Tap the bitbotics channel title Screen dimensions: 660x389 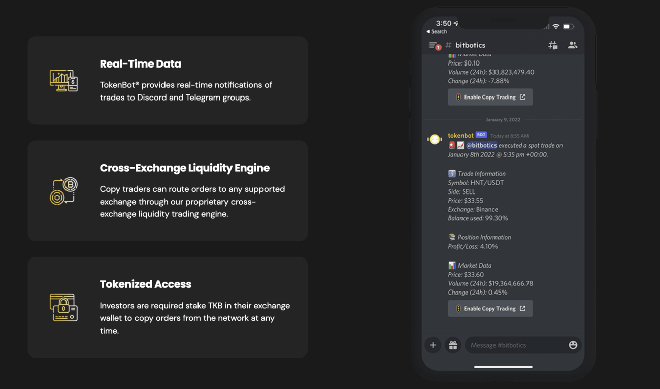coord(470,45)
